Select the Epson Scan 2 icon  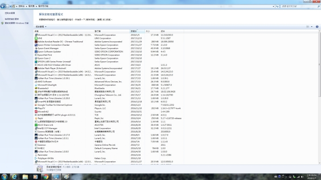click(36, 58)
